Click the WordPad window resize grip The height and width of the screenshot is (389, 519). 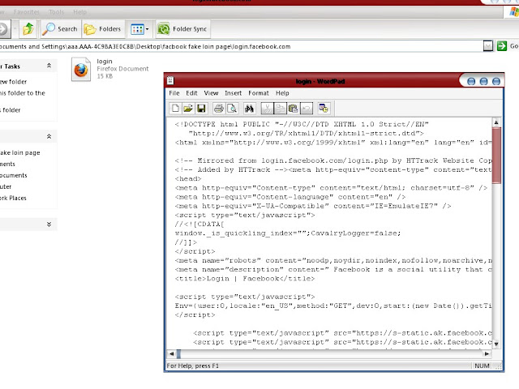(x=499, y=366)
